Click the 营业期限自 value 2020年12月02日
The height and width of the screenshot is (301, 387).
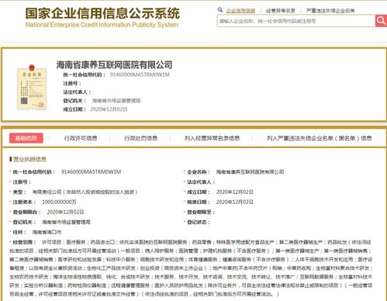[x=65, y=212]
